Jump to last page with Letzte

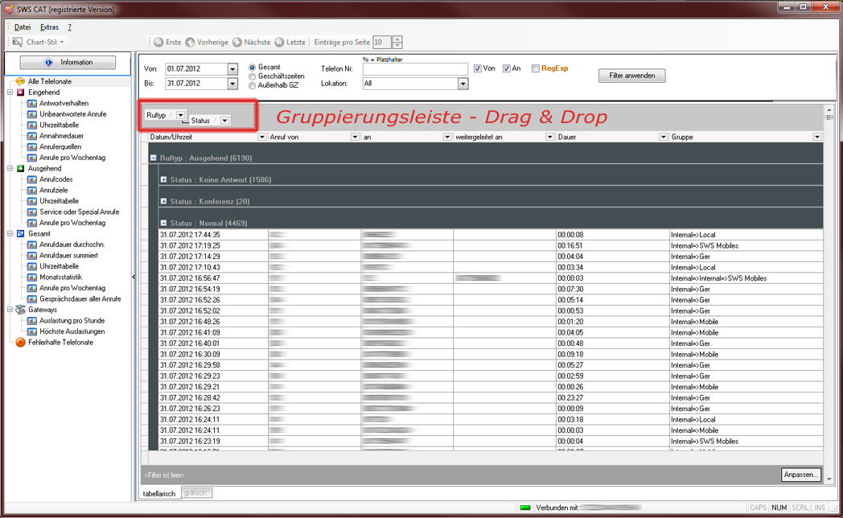click(x=290, y=42)
